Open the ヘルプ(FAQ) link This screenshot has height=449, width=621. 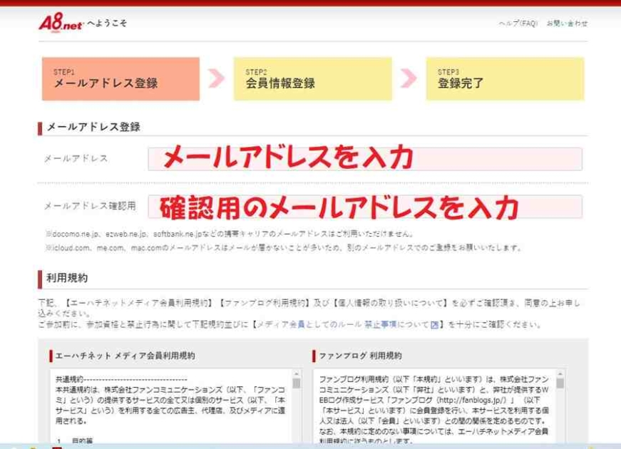click(x=518, y=24)
